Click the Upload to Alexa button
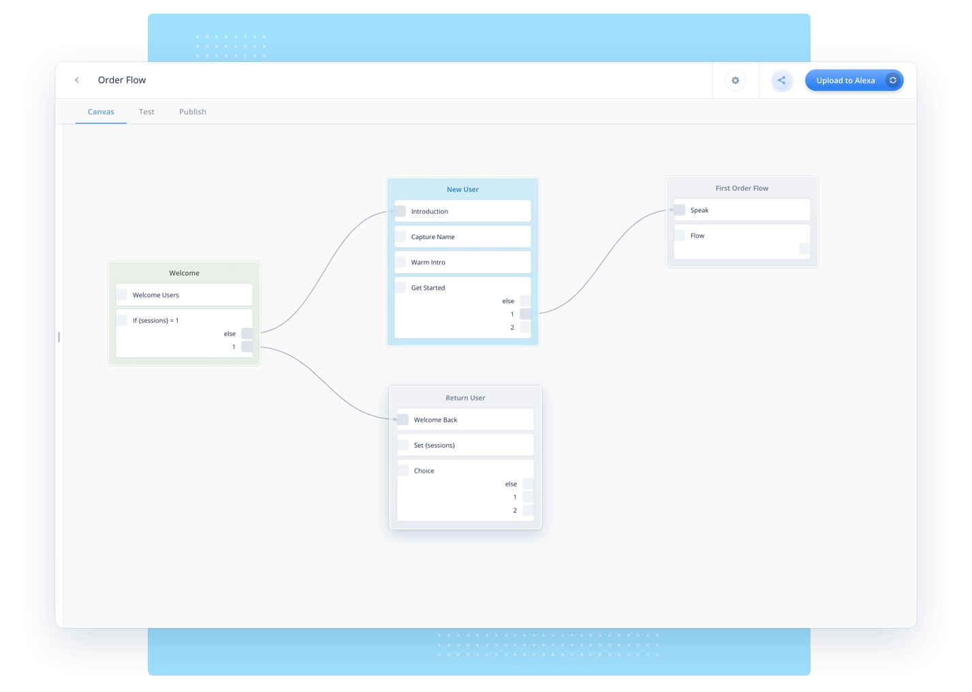972x692 pixels. [x=845, y=80]
